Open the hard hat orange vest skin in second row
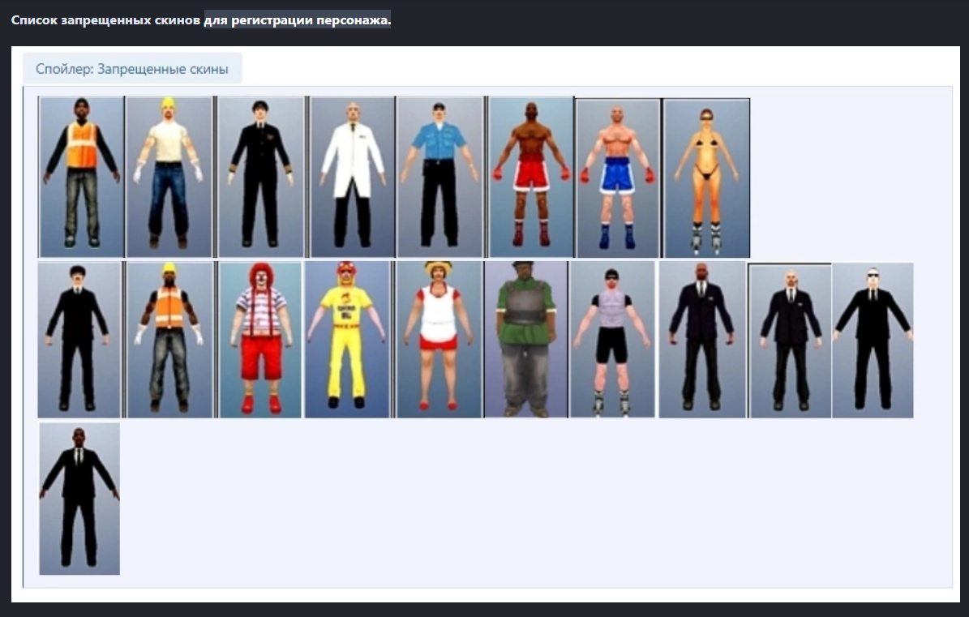The height and width of the screenshot is (617, 969). click(x=169, y=339)
